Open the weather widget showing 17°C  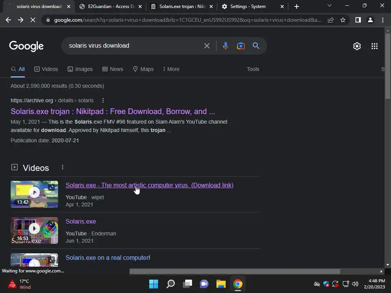[x=19, y=284]
